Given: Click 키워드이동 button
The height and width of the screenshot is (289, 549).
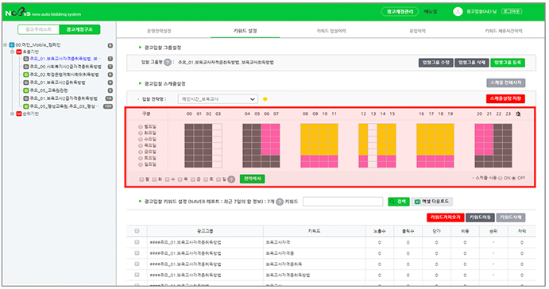Looking at the screenshot, I should pyautogui.click(x=480, y=218).
